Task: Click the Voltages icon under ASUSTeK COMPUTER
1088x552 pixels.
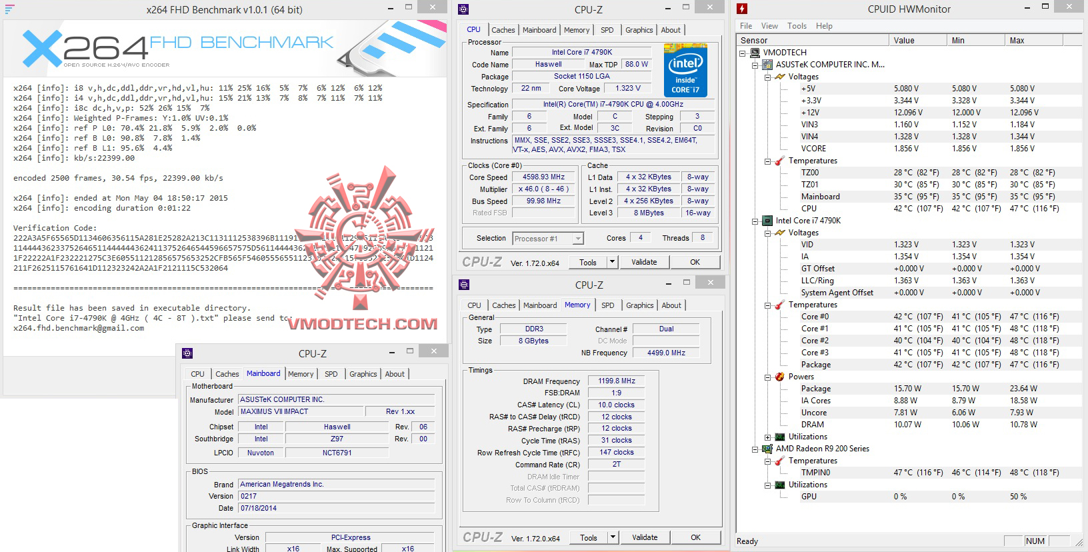Action: [x=781, y=77]
